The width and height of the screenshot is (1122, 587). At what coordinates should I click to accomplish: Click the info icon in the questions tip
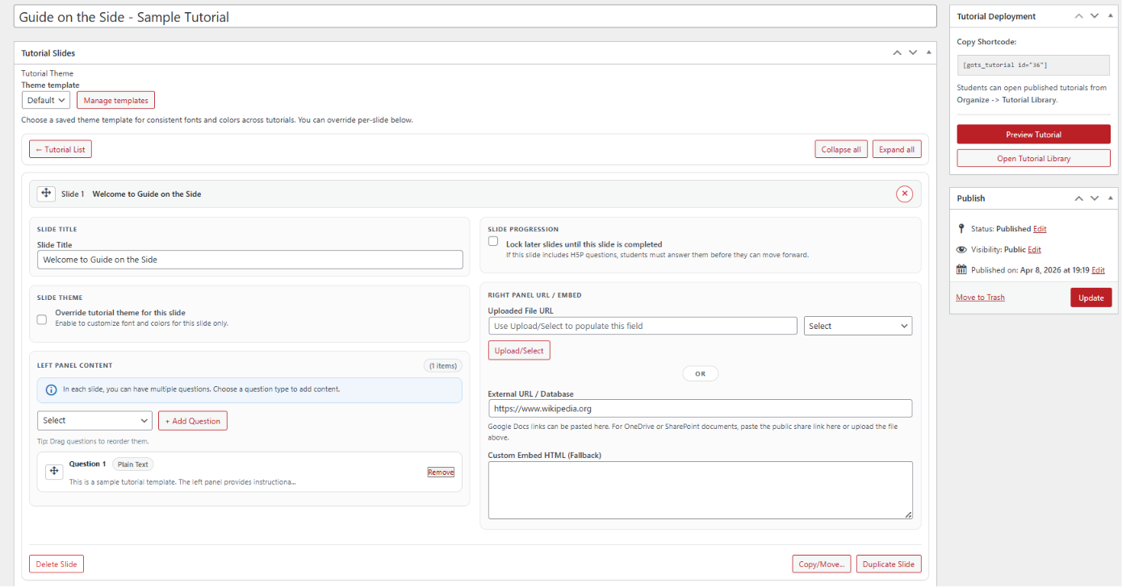[52, 389]
